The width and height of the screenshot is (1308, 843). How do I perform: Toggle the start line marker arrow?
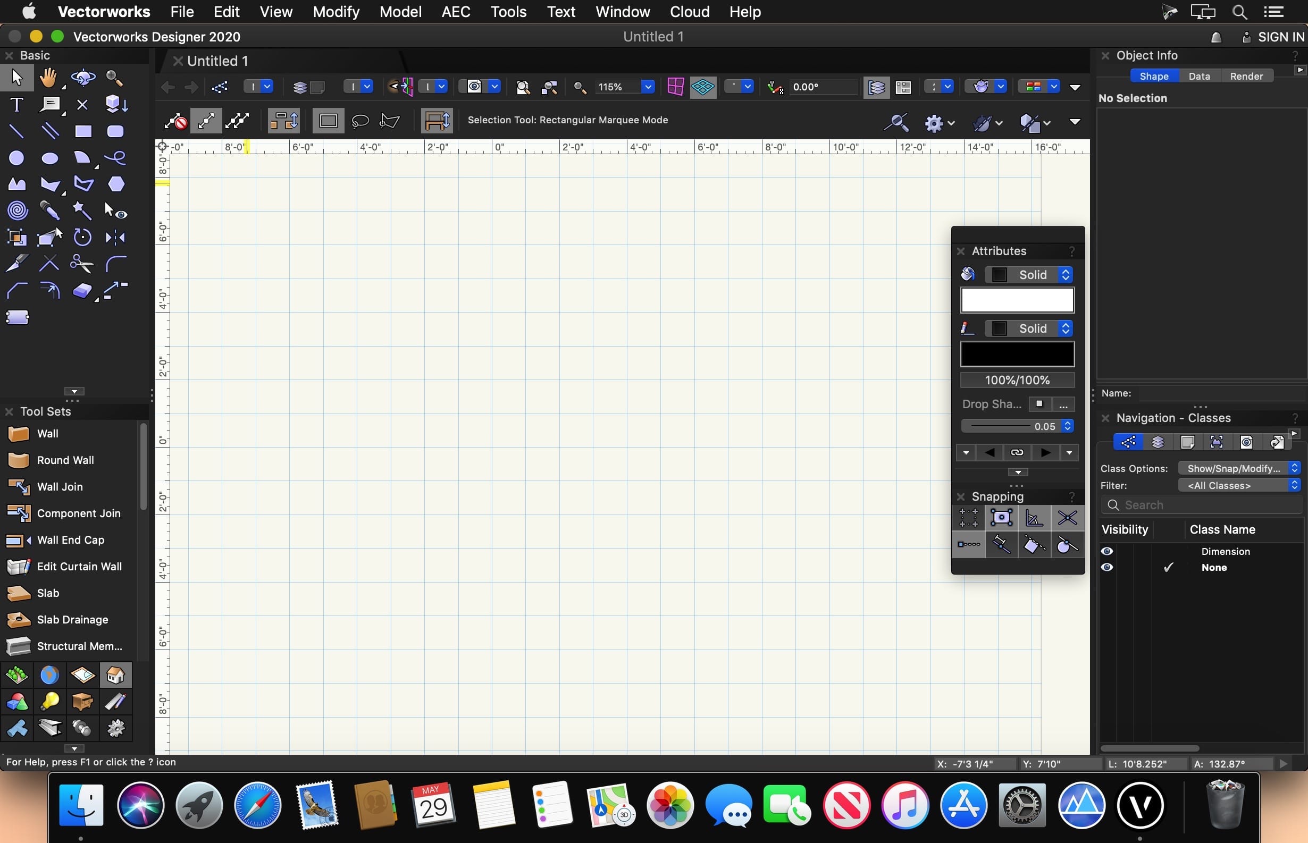point(990,453)
